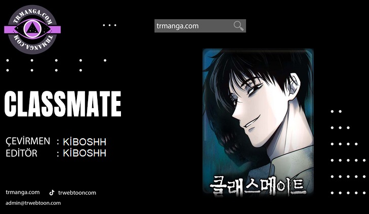Click the three dots beside the logo

pos(109,25)
